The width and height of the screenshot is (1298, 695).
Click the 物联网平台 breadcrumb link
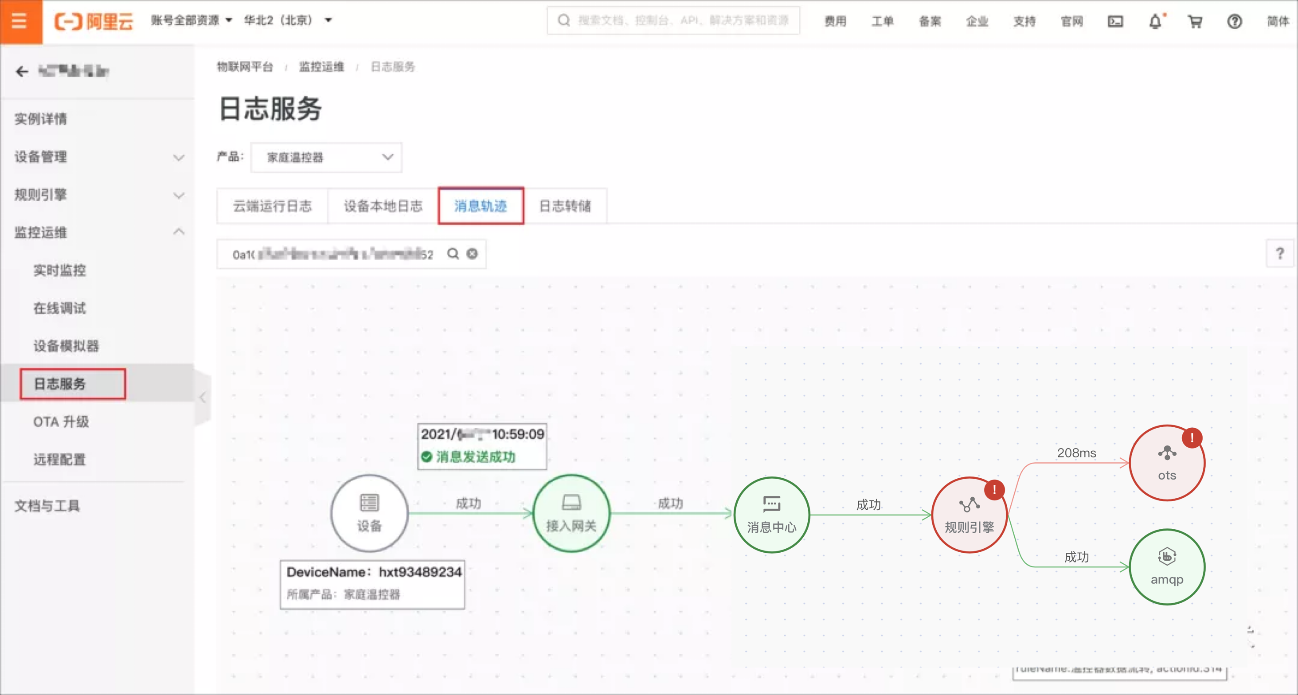[245, 66]
